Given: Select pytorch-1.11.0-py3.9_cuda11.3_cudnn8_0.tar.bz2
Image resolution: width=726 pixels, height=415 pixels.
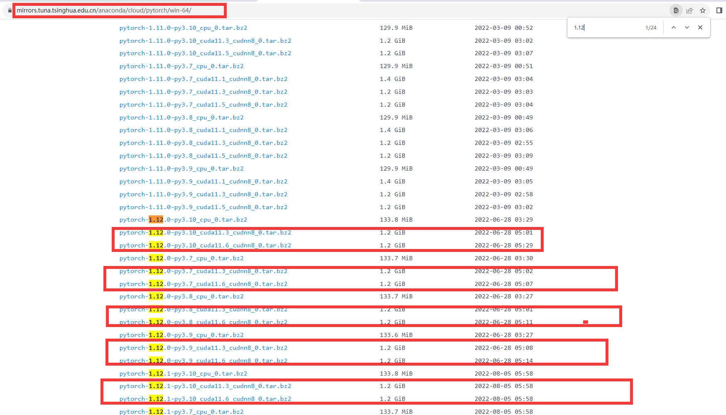Looking at the screenshot, I should [x=204, y=194].
